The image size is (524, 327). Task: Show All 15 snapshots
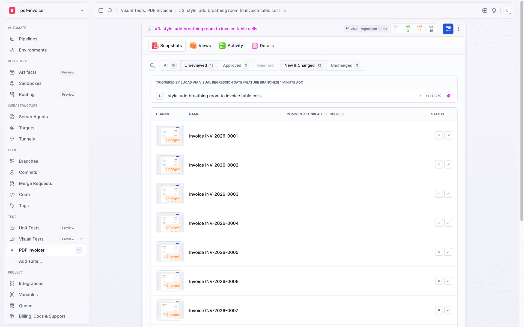pyautogui.click(x=170, y=65)
